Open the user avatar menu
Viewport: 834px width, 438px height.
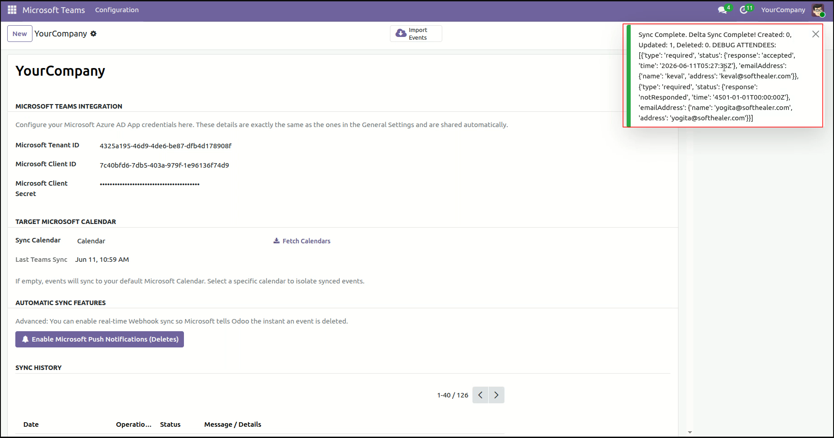pyautogui.click(x=818, y=10)
